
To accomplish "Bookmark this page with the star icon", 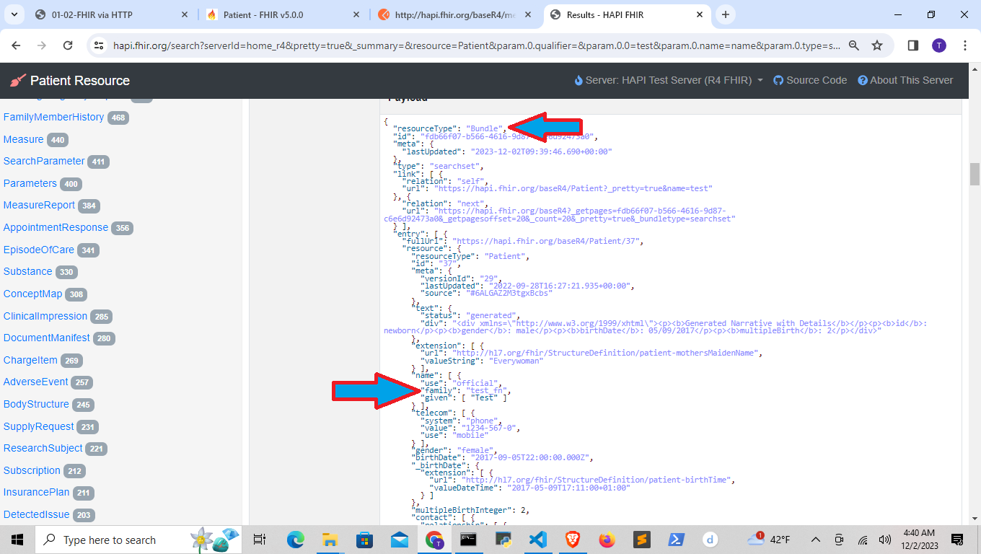I will [x=877, y=45].
